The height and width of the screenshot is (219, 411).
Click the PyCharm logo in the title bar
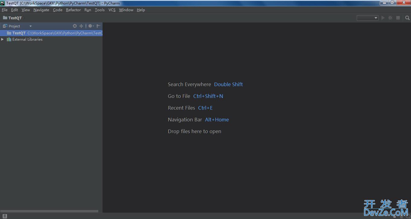pyautogui.click(x=3, y=3)
